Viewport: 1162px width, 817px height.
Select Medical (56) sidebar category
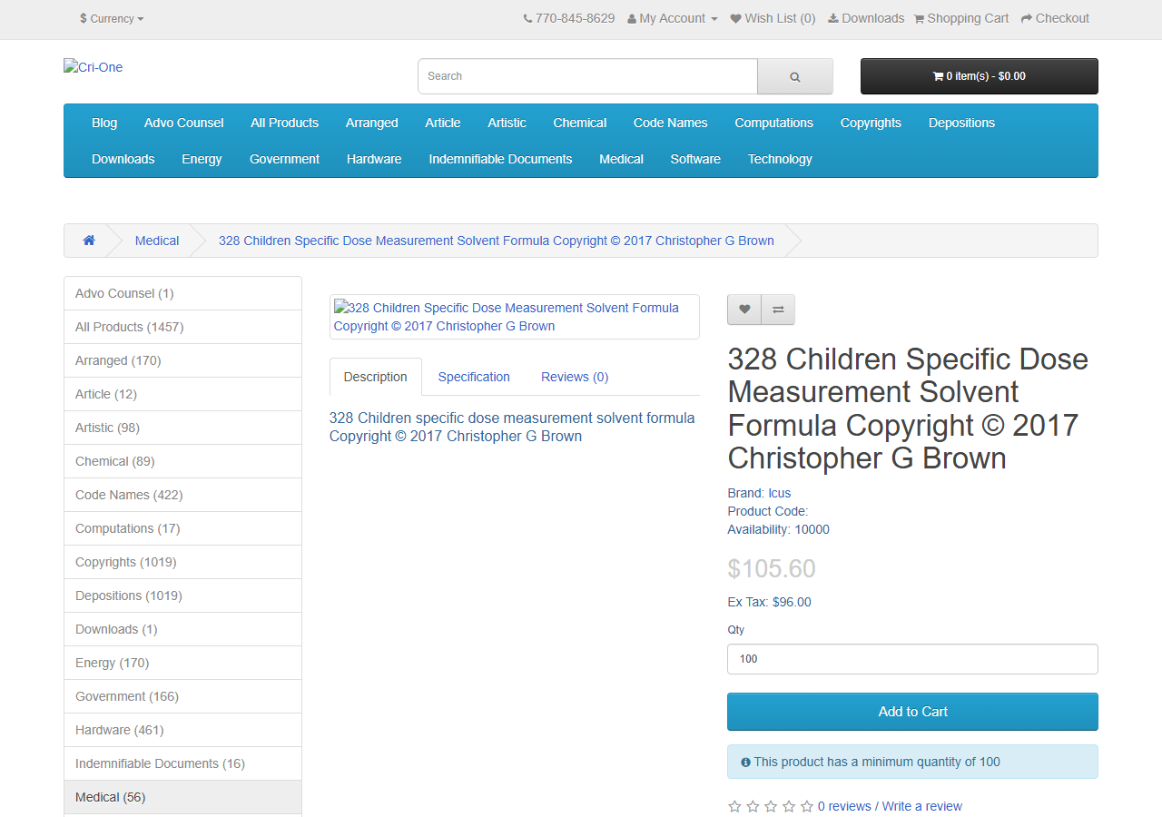(x=182, y=797)
